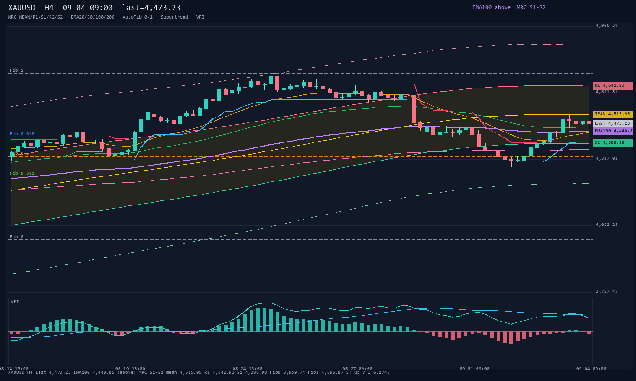
Task: Select the MRC MEAN/R1/S1/R2/S2 indicator label
Action: (x=35, y=17)
